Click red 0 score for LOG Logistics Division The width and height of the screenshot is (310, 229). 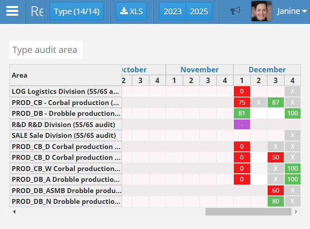click(242, 91)
